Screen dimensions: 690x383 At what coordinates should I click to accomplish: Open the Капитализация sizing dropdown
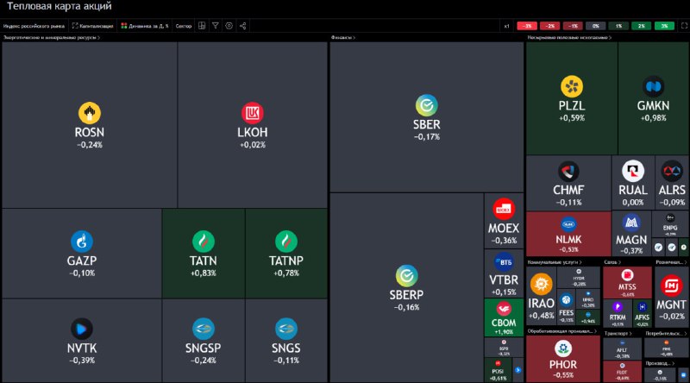pos(92,26)
